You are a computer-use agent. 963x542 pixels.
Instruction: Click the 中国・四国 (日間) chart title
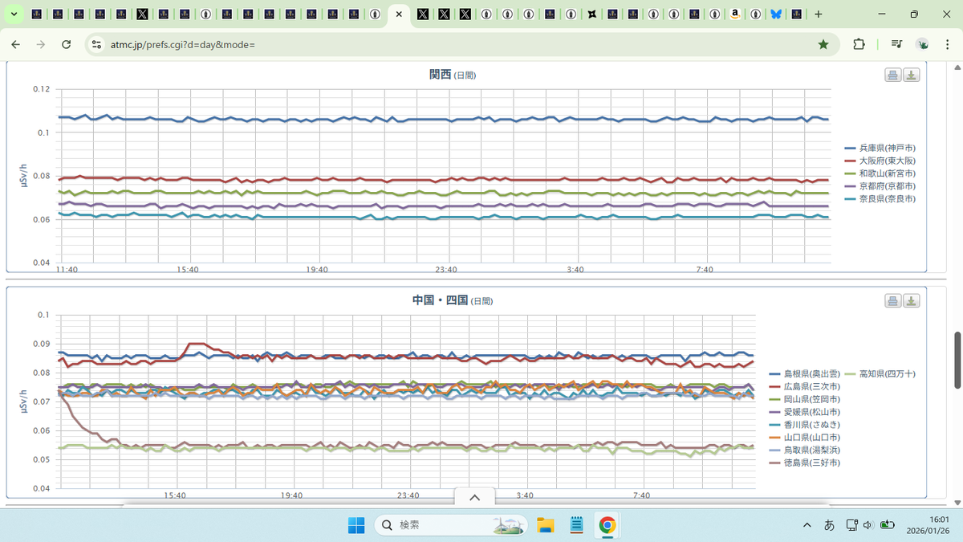click(x=452, y=300)
